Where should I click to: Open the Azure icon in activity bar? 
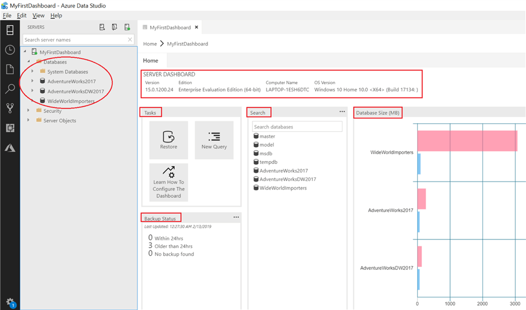[x=10, y=148]
